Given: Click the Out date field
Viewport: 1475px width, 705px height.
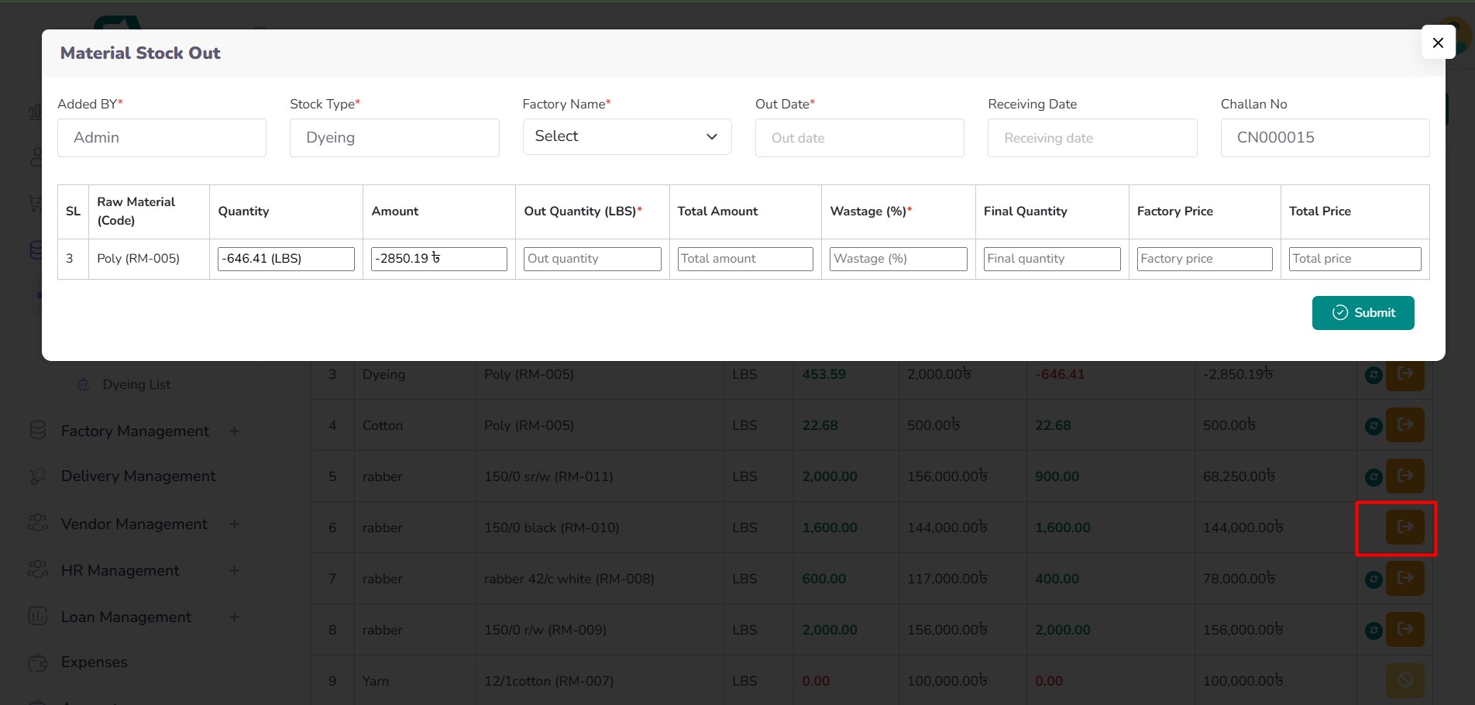Looking at the screenshot, I should (x=859, y=138).
